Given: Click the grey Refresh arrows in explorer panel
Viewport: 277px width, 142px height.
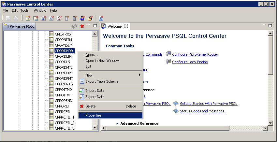Looking at the screenshot, I should [x=74, y=26].
